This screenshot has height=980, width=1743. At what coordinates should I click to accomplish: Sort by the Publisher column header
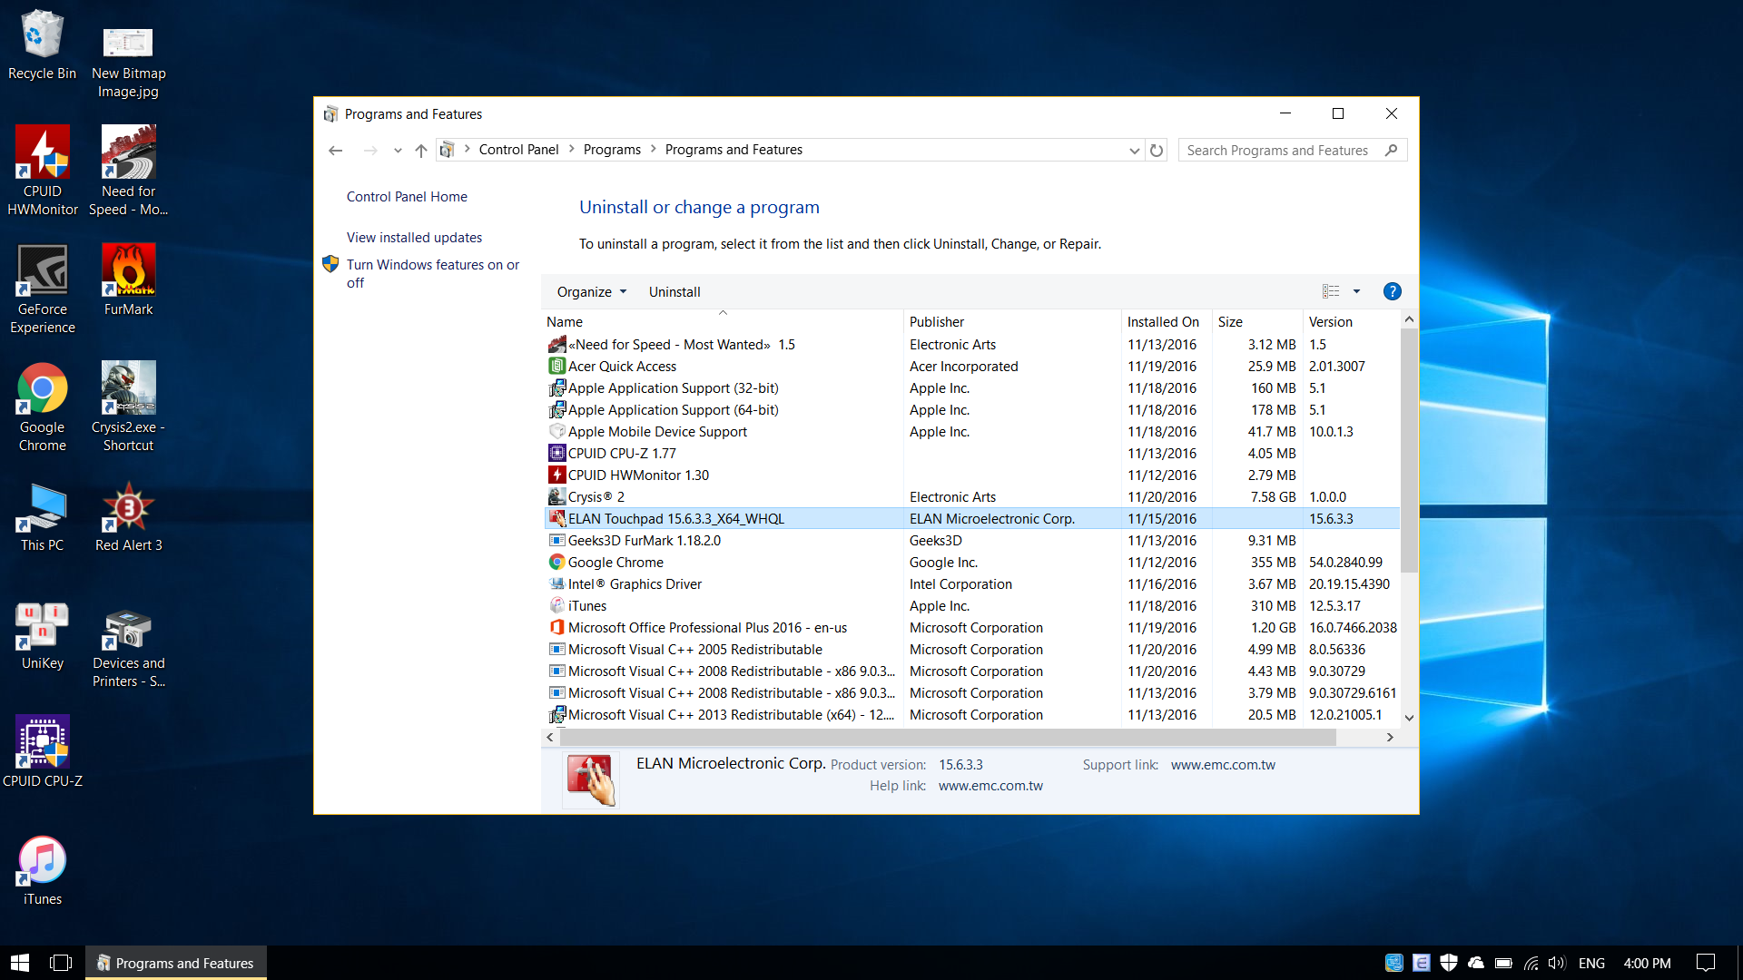1012,322
